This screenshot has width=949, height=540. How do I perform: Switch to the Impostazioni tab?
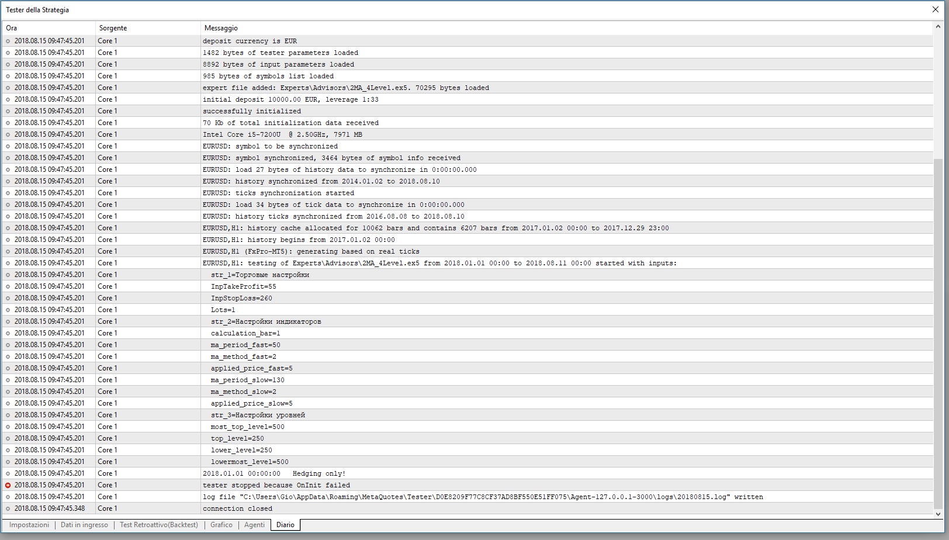29,525
